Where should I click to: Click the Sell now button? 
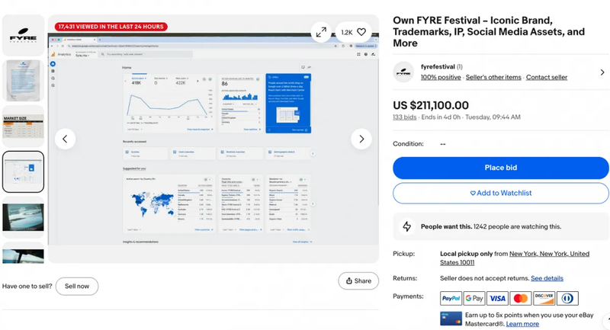[x=77, y=286]
